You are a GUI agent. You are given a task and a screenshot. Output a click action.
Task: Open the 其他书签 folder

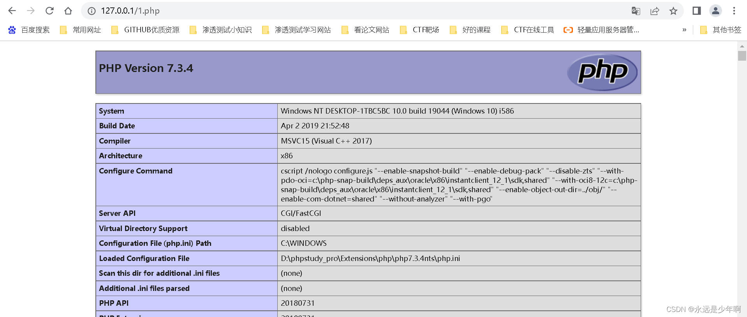coord(721,30)
